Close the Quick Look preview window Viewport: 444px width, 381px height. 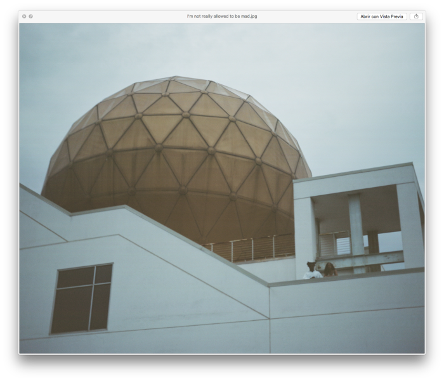(24, 16)
